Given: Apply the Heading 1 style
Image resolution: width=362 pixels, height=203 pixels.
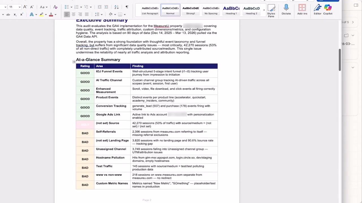Looking at the screenshot, I should 231,10.
